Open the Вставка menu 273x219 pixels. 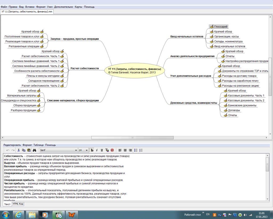pos(30,7)
